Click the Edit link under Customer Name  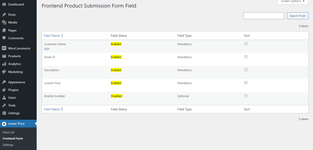click(x=47, y=49)
